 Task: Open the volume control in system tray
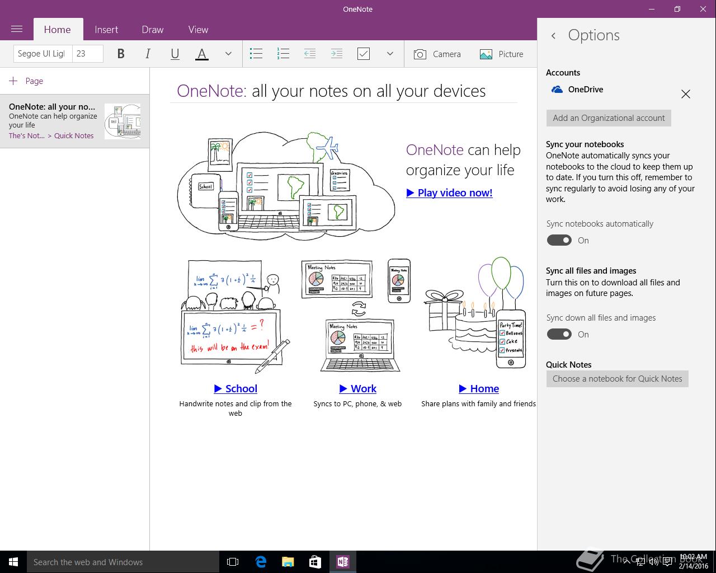(x=653, y=562)
